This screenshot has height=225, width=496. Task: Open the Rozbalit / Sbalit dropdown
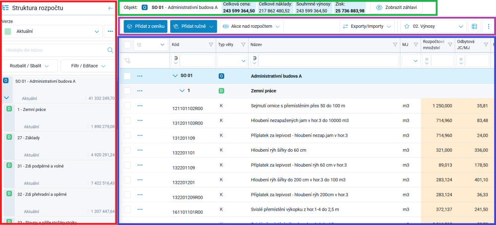click(x=30, y=66)
